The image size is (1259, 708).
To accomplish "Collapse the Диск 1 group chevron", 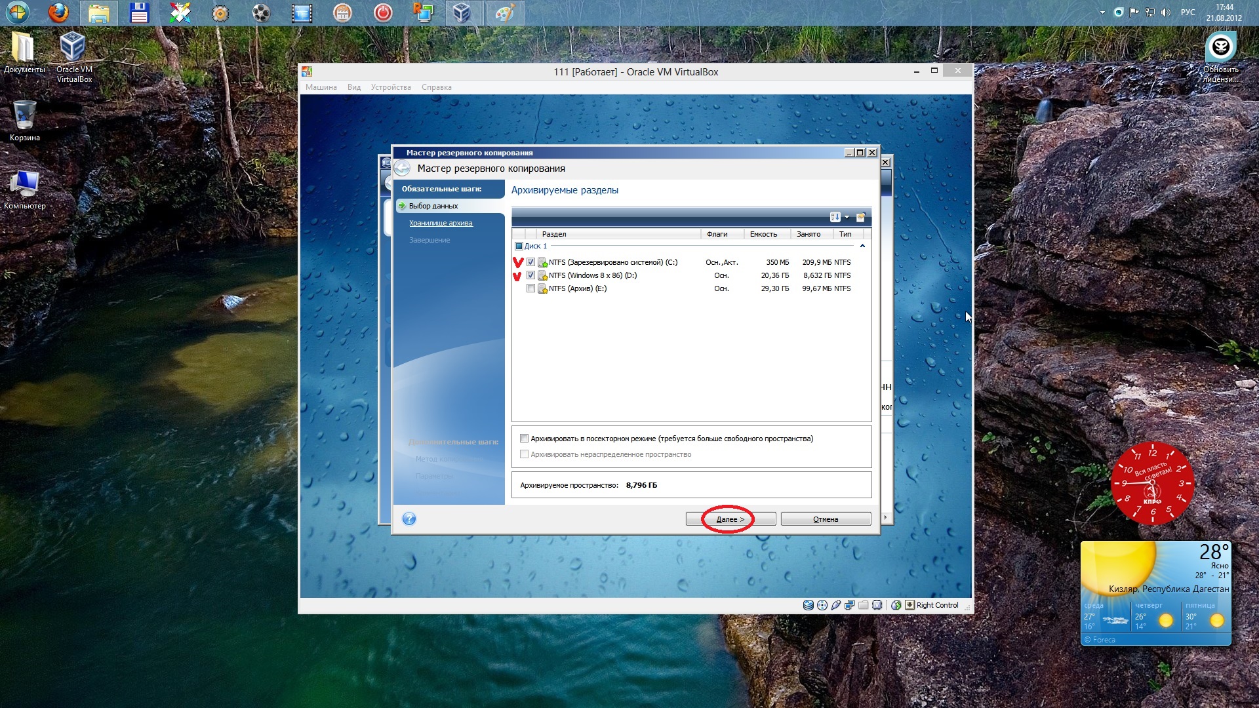I will pos(862,246).
